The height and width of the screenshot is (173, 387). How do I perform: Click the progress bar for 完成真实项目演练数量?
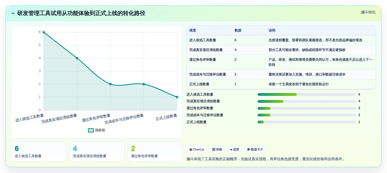307,101
